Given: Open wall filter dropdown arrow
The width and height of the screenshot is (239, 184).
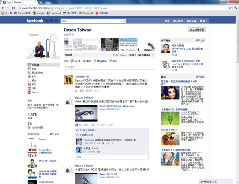Looking at the screenshot, I should coord(153,55).
